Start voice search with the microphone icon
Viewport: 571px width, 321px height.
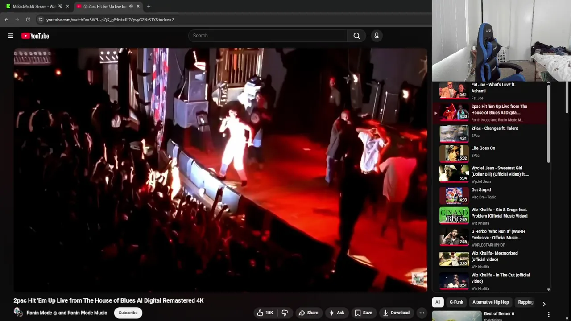pyautogui.click(x=377, y=36)
